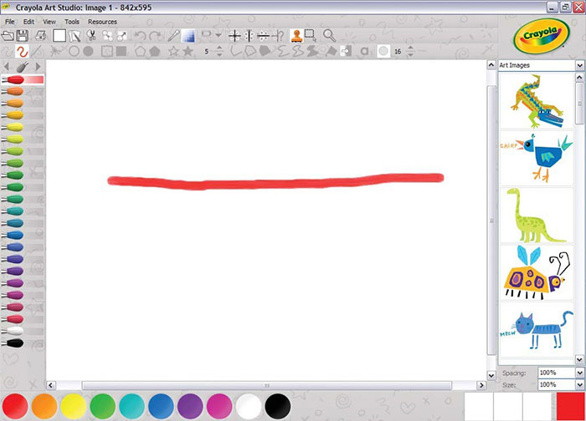Click the next drawing tool arrow button
Image resolution: width=586 pixels, height=421 pixels.
click(39, 66)
